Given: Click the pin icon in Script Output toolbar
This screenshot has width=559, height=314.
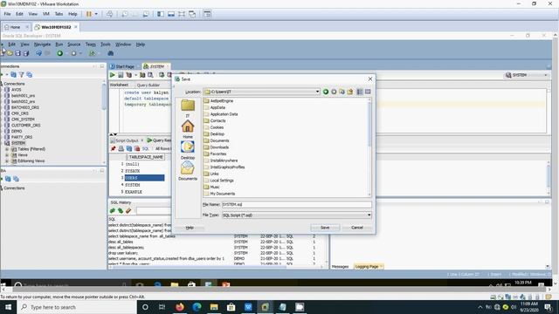Looking at the screenshot, I should pos(113,148).
